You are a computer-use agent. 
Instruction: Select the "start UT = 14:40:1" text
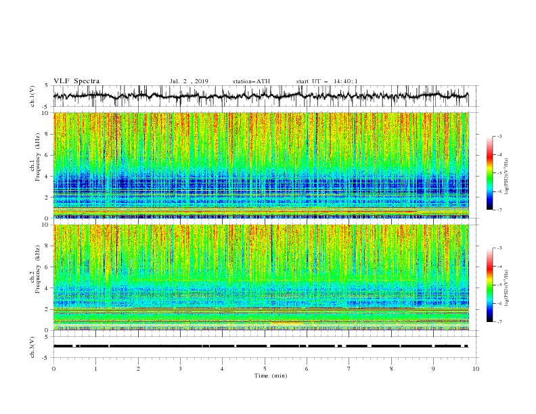(x=327, y=81)
